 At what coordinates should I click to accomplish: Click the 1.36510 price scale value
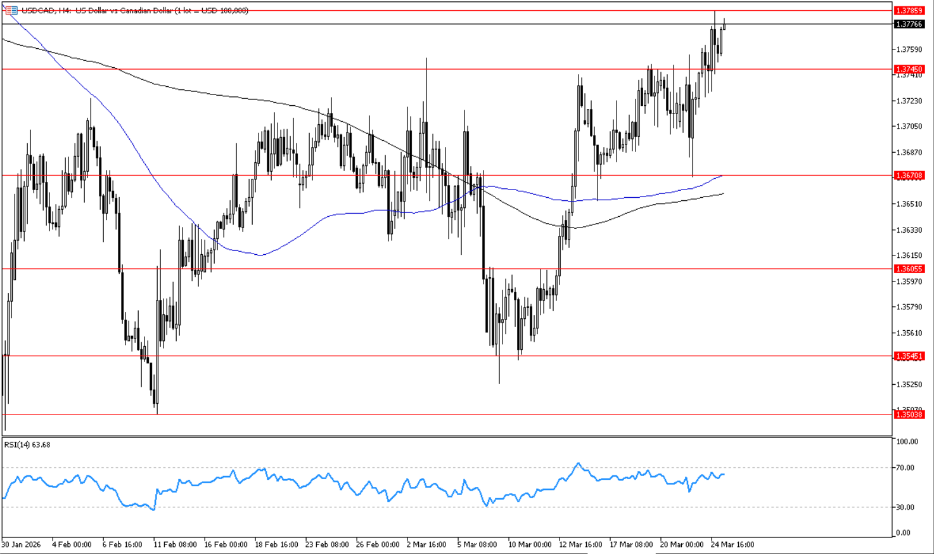(909, 204)
